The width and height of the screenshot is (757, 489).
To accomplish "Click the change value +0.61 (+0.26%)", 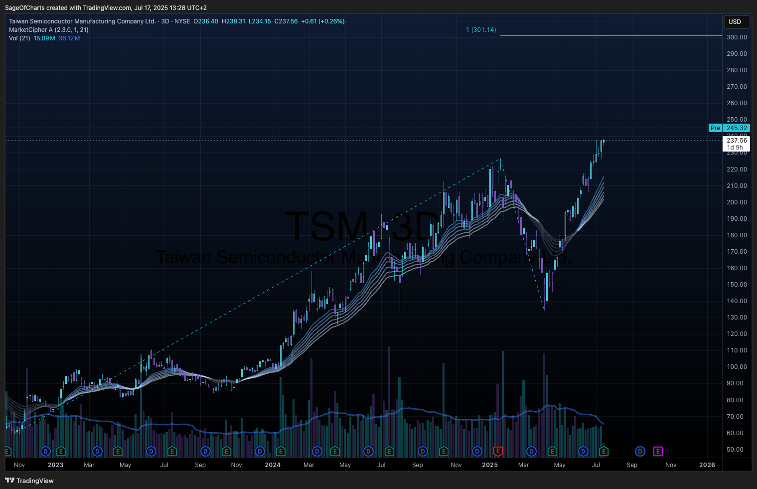I will (x=323, y=21).
